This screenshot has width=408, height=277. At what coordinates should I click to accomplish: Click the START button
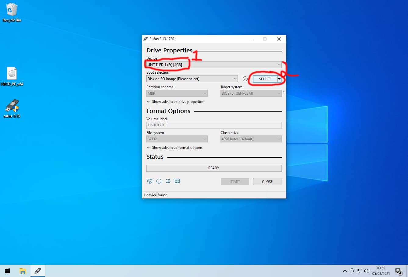[235, 181]
